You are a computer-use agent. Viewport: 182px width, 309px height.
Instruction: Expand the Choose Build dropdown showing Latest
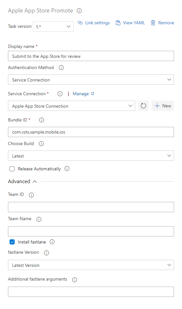pyautogui.click(x=91, y=156)
